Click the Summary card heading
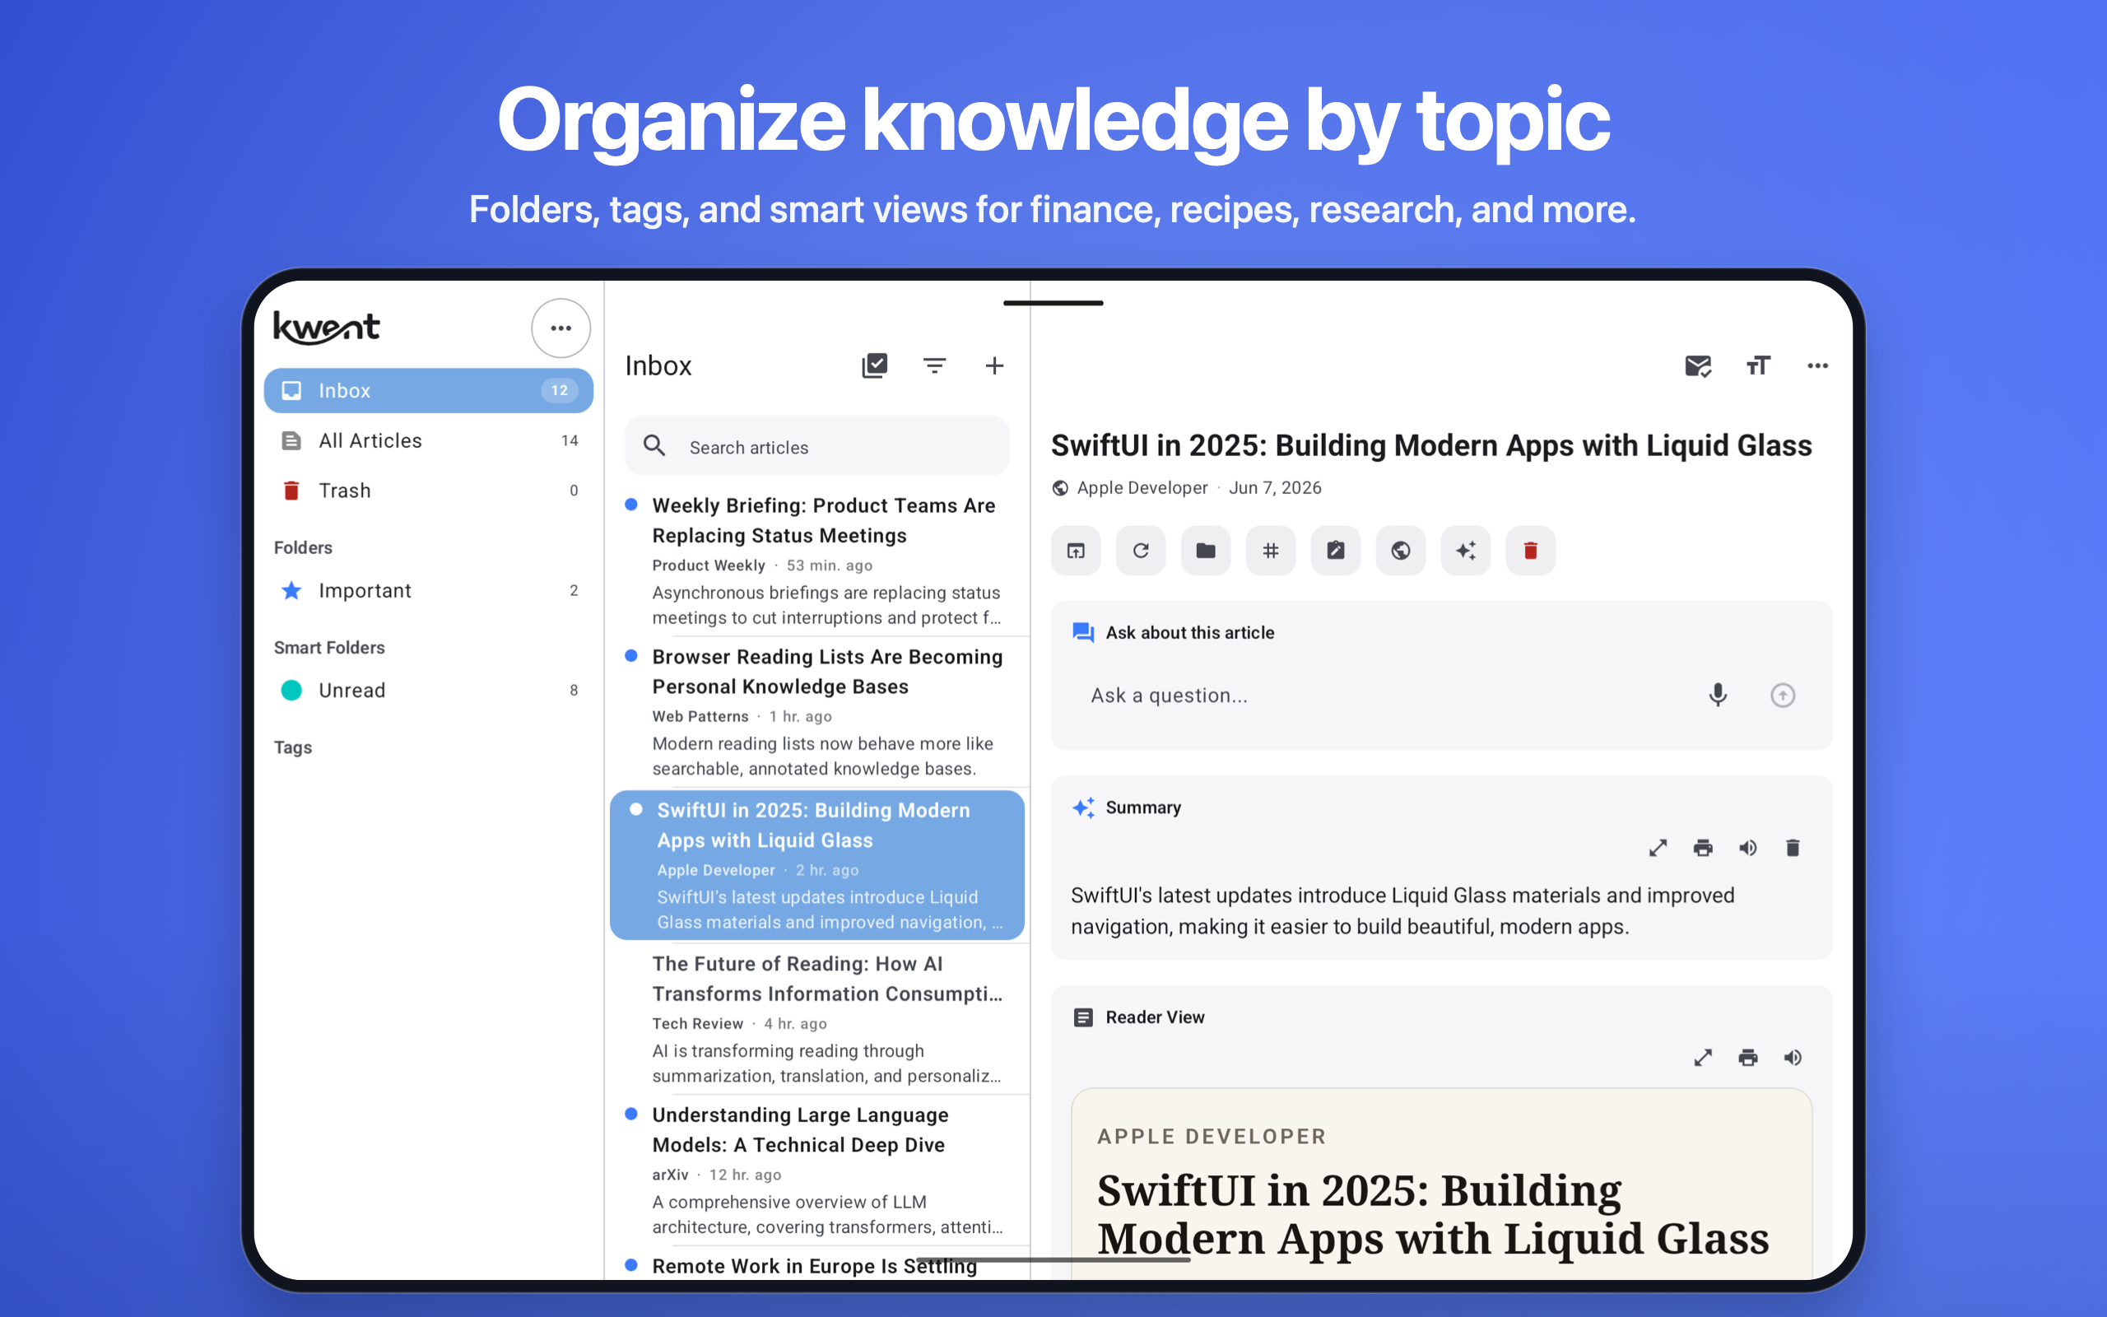This screenshot has height=1317, width=2107. pos(1143,807)
